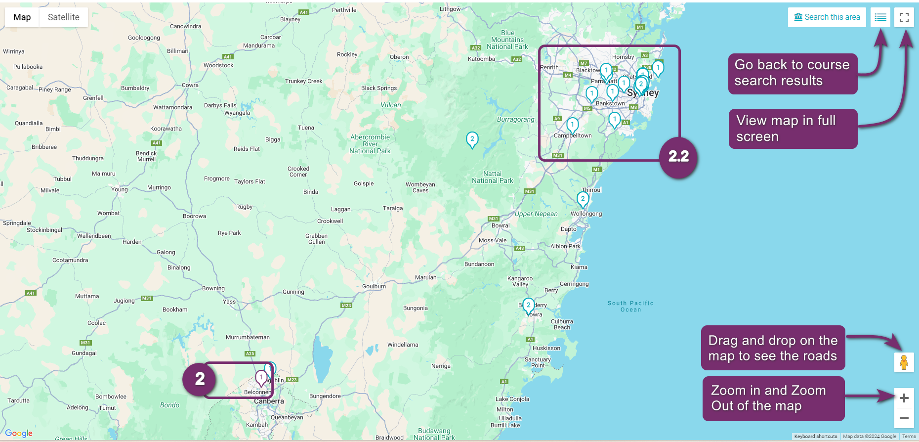919x442 pixels.
Task: Open the Keyboard shortcuts link
Action: 815,437
